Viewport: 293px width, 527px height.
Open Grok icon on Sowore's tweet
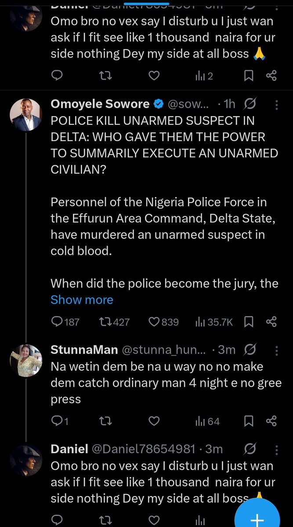point(250,105)
